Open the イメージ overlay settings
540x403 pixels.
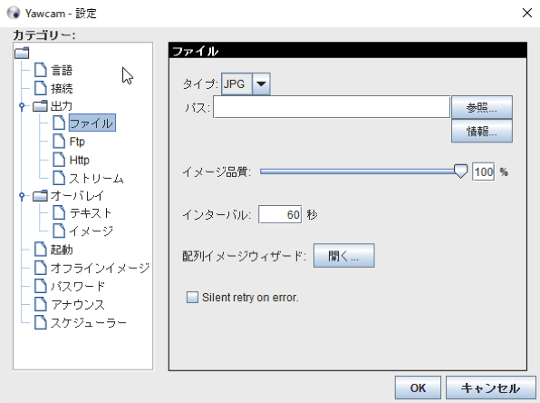[x=91, y=231]
